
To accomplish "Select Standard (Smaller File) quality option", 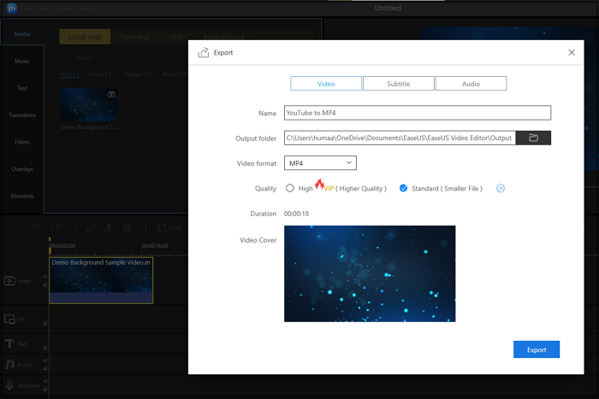I will point(404,188).
